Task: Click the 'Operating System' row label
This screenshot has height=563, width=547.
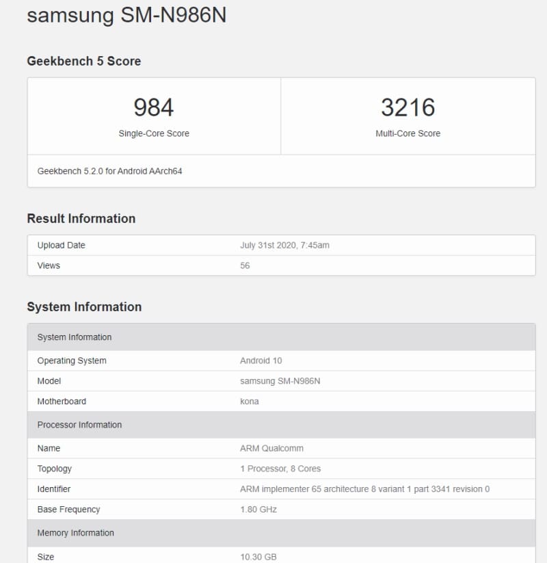Action: [72, 361]
